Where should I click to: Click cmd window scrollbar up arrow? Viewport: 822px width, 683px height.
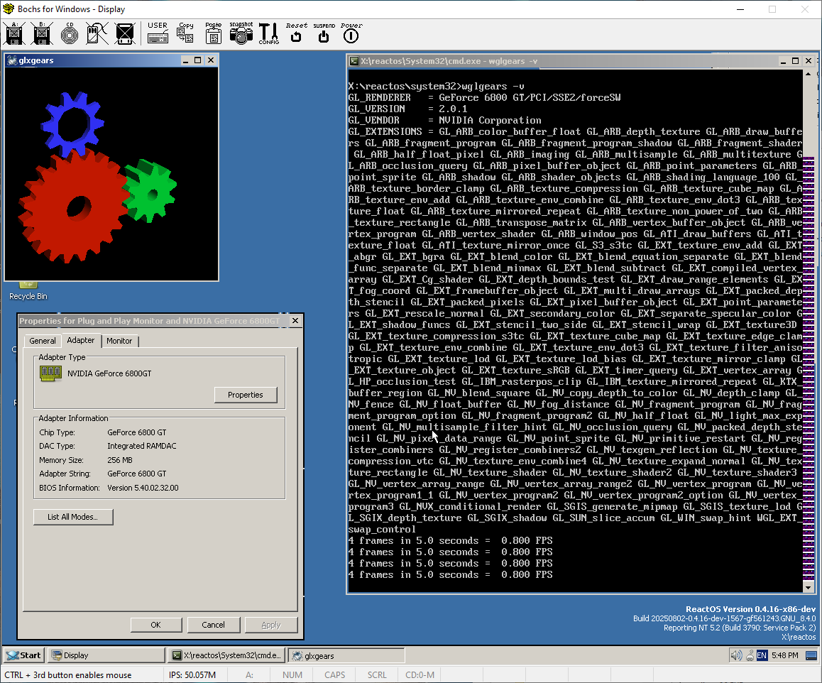click(809, 75)
